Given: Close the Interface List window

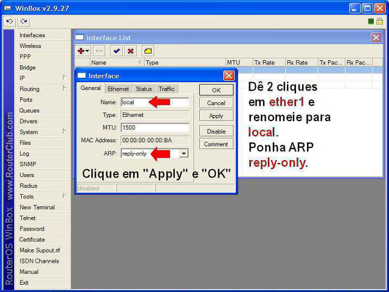Looking at the screenshot, I should coord(376,38).
